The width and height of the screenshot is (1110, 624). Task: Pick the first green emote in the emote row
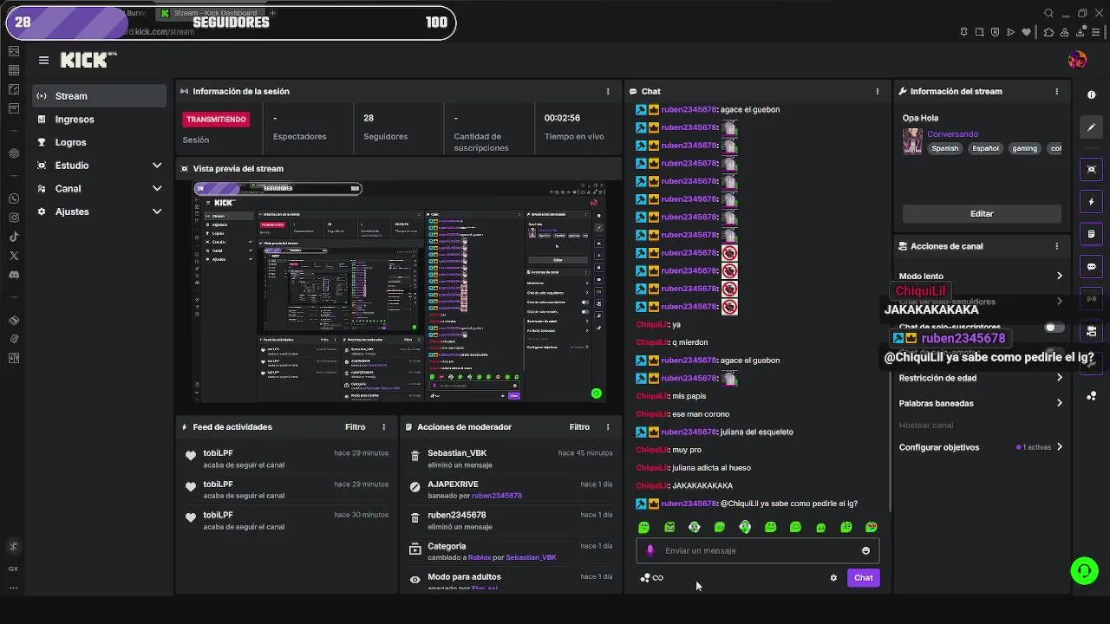(643, 527)
